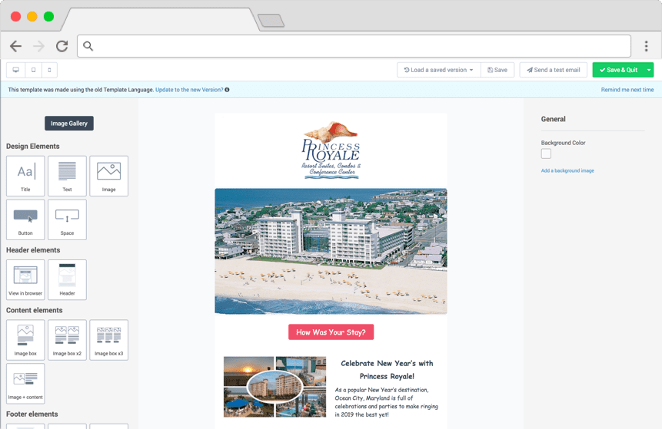The height and width of the screenshot is (429, 662).
Task: Click the info icon beside update link
Action: click(x=227, y=90)
